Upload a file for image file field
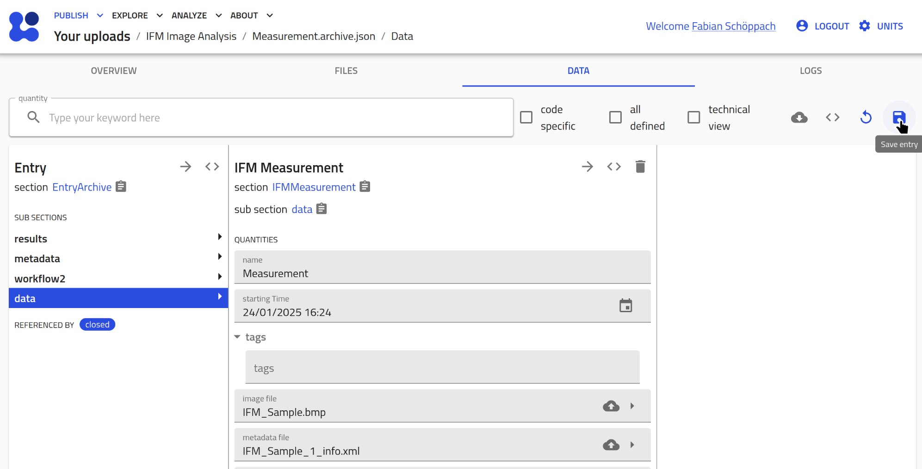922x469 pixels. (611, 406)
